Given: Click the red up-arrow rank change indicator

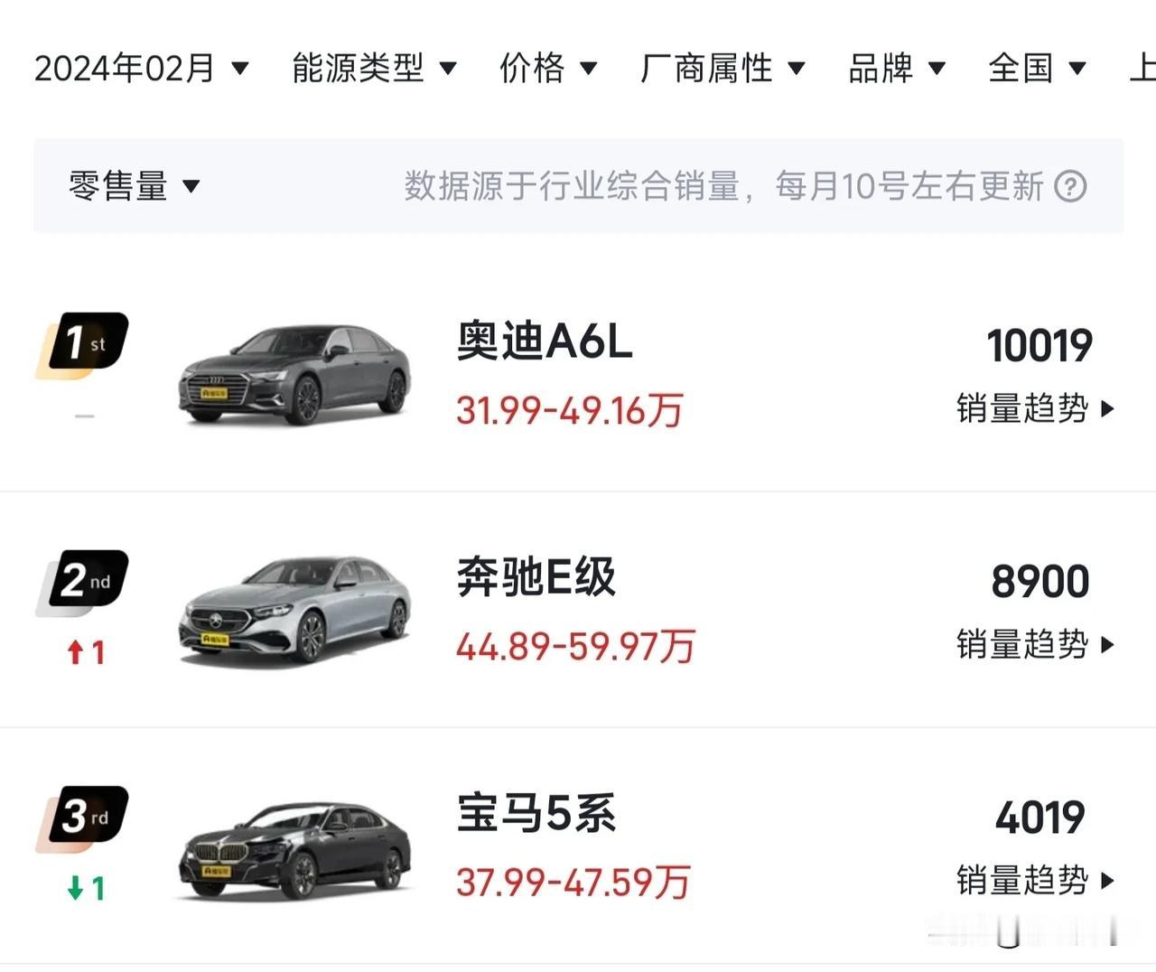Looking at the screenshot, I should click(86, 652).
